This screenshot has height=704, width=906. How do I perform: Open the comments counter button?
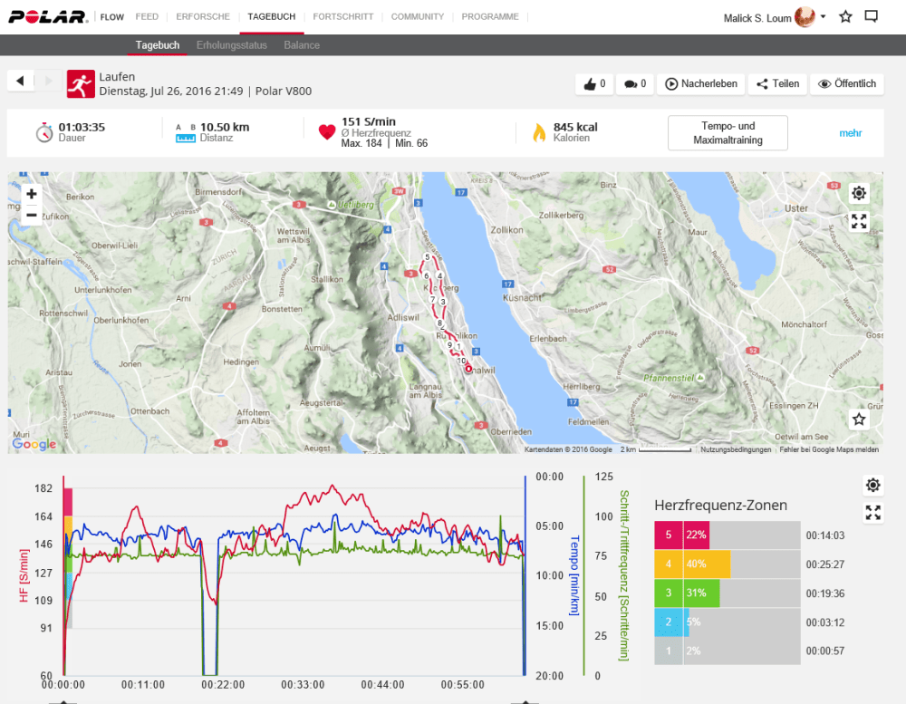point(635,83)
